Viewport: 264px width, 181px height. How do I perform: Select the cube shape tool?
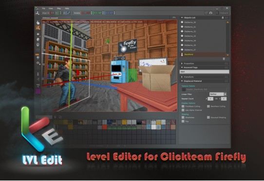point(38,39)
